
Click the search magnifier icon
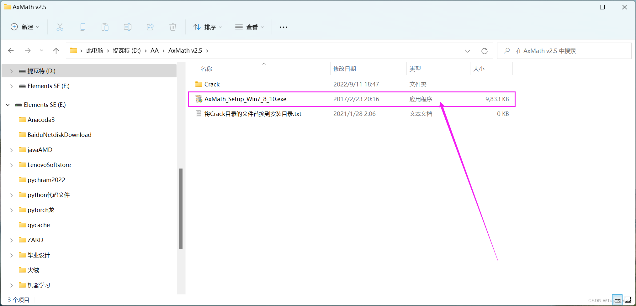click(507, 51)
